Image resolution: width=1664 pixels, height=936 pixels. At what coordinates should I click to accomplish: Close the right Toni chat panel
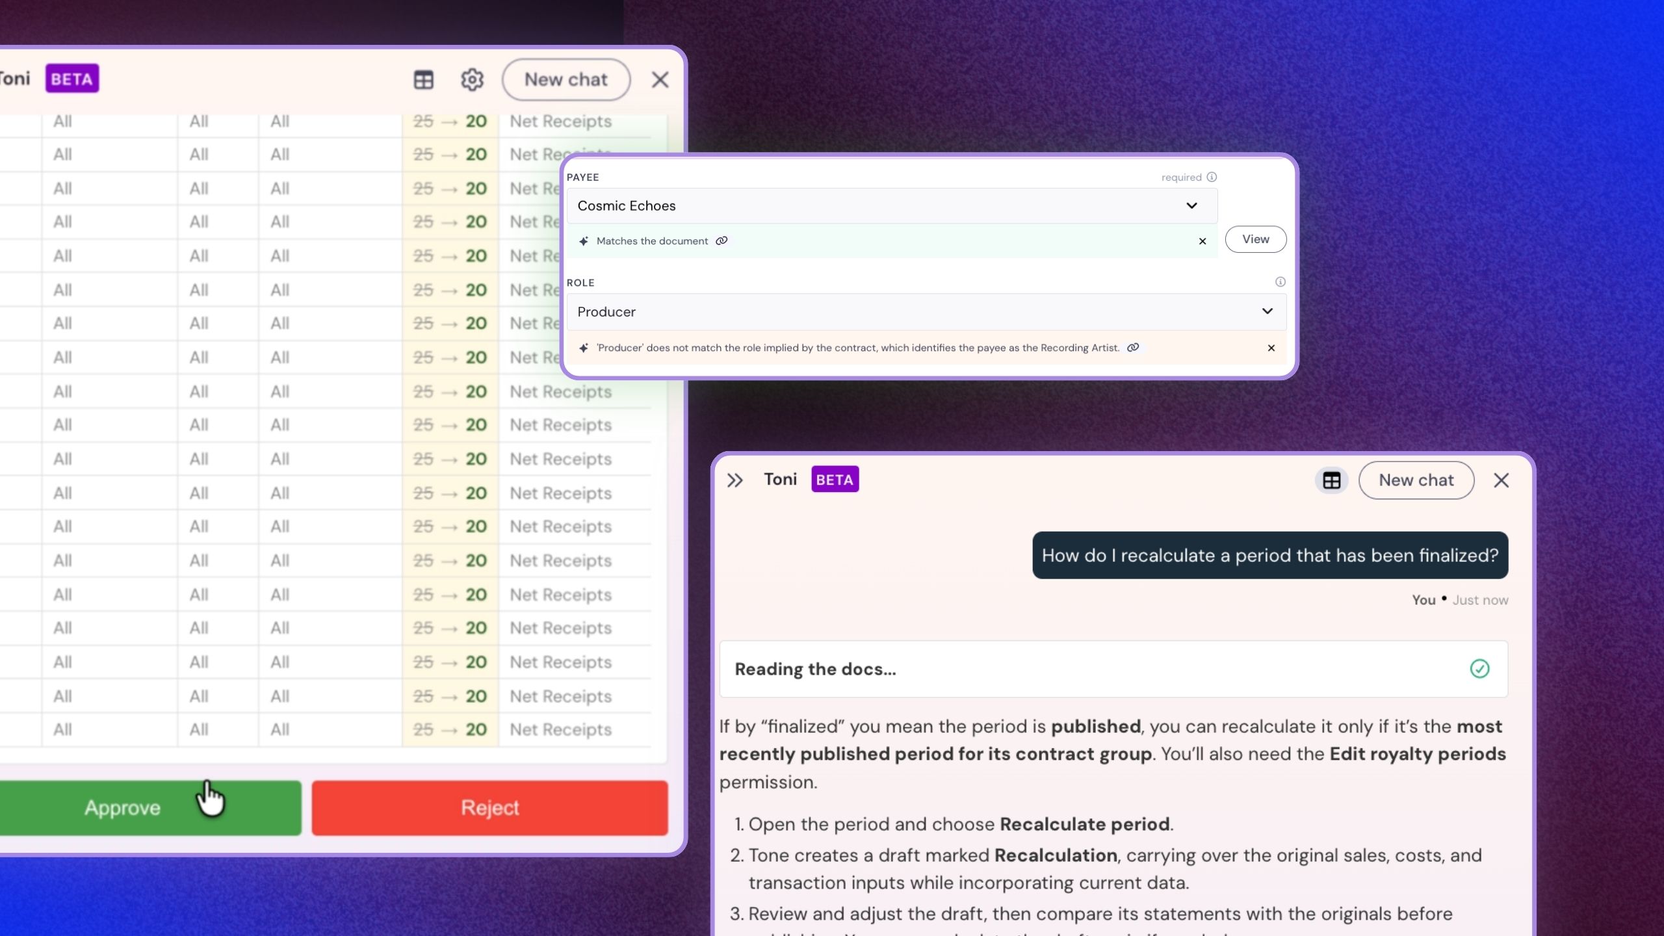coord(1501,480)
